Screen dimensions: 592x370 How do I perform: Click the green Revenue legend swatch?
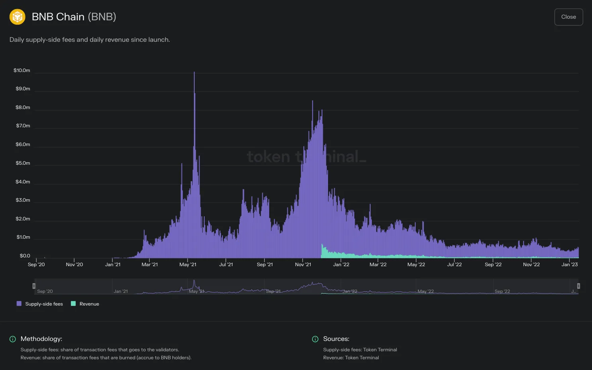click(73, 304)
